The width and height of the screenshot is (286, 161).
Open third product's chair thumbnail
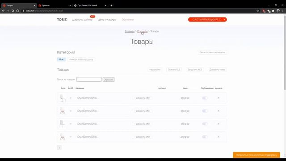coord(63,124)
